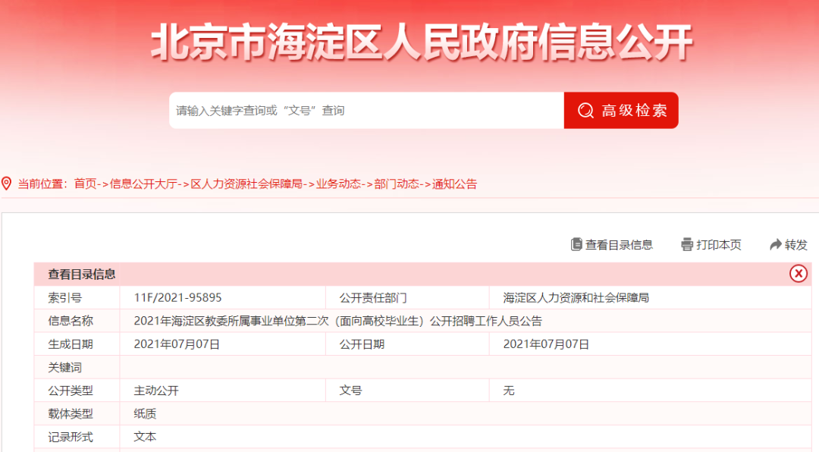The image size is (819, 452).
Task: Click the printer icon
Action: (x=687, y=244)
